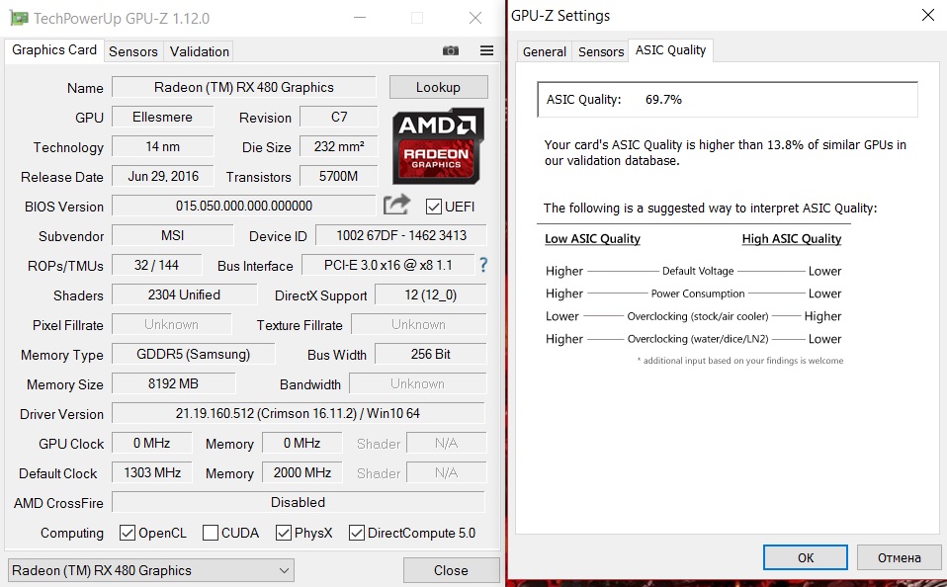
Task: Click the Overclocking (stock/air cooler) label
Action: [698, 316]
